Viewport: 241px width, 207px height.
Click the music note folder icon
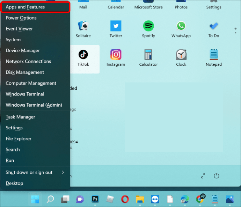point(203,176)
